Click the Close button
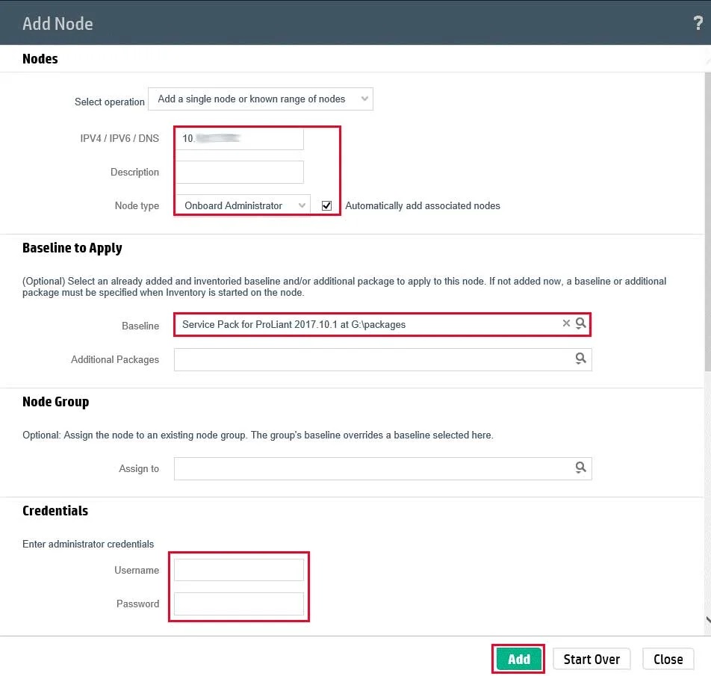This screenshot has width=711, height=676. tap(668, 659)
